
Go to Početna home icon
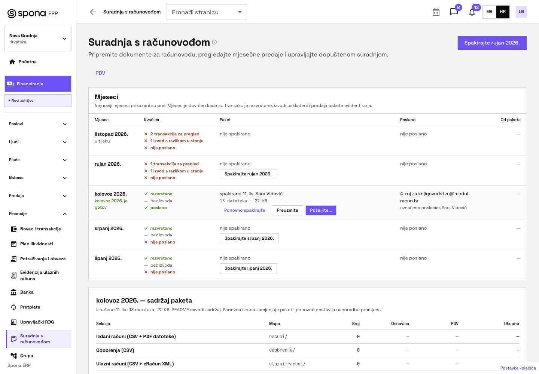coord(12,62)
